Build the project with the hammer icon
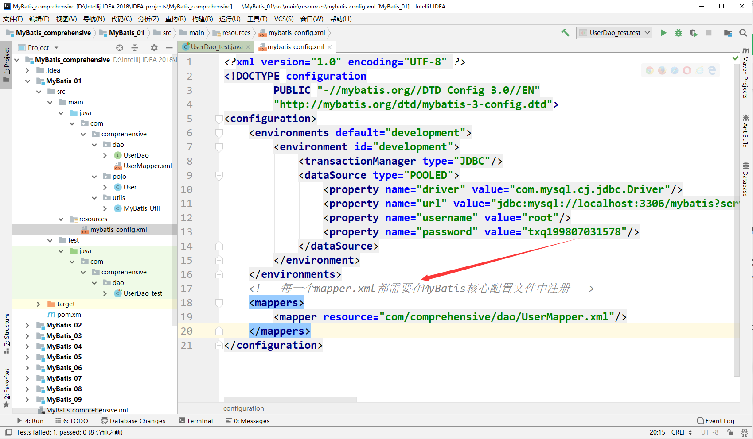 [x=565, y=33]
